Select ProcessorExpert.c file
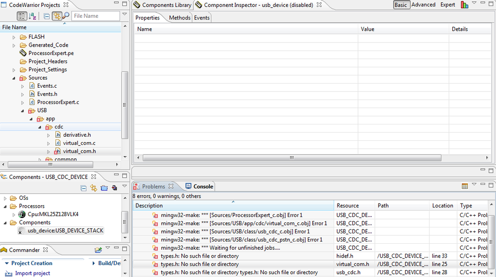Image resolution: width=496 pixels, height=277 pixels. tap(58, 102)
